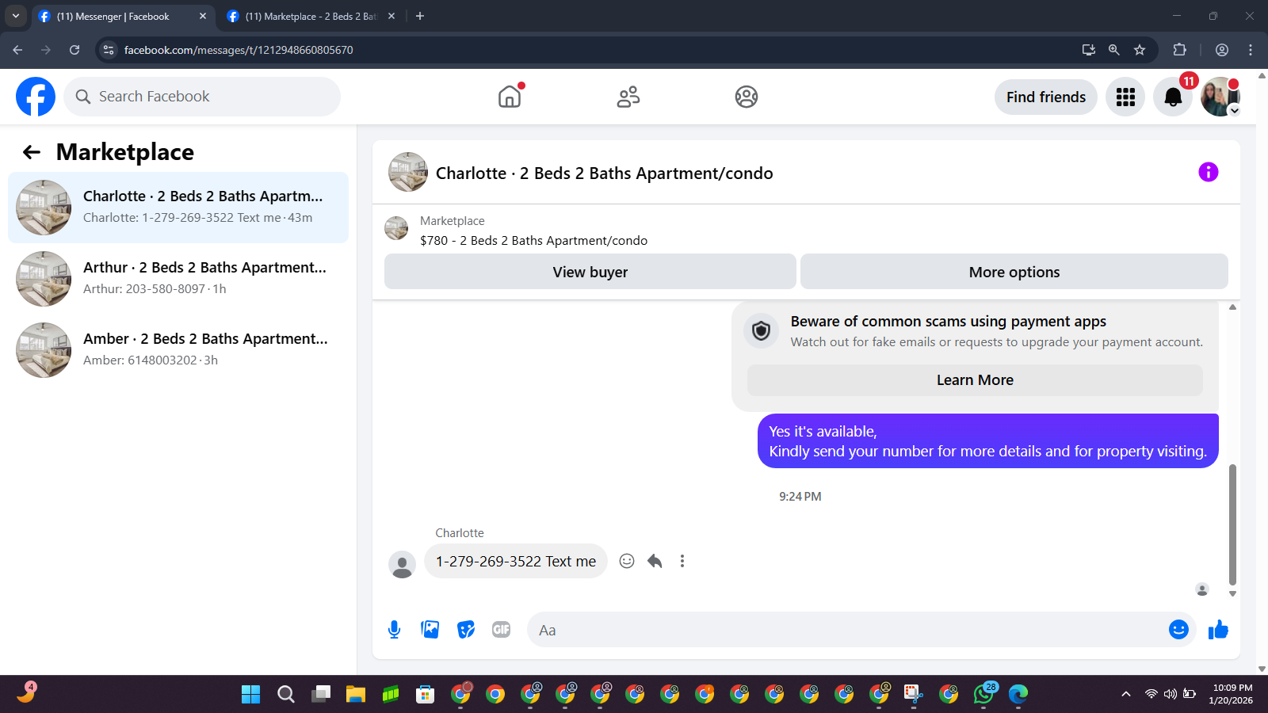1268x713 pixels.
Task: Open File Explorer from taskbar
Action: [x=355, y=695]
